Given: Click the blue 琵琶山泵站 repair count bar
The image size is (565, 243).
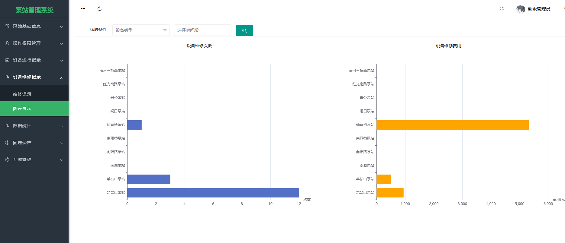Looking at the screenshot, I should [213, 193].
